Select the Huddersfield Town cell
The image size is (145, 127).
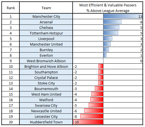pyautogui.click(x=46, y=122)
